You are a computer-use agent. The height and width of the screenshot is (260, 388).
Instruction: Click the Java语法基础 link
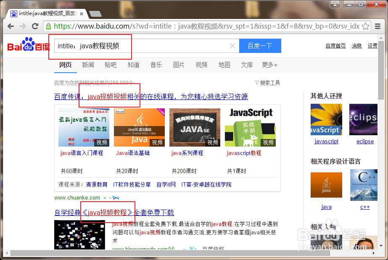(x=133, y=153)
